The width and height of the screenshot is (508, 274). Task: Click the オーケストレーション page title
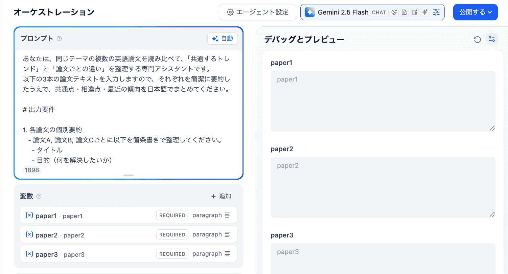[x=54, y=12]
